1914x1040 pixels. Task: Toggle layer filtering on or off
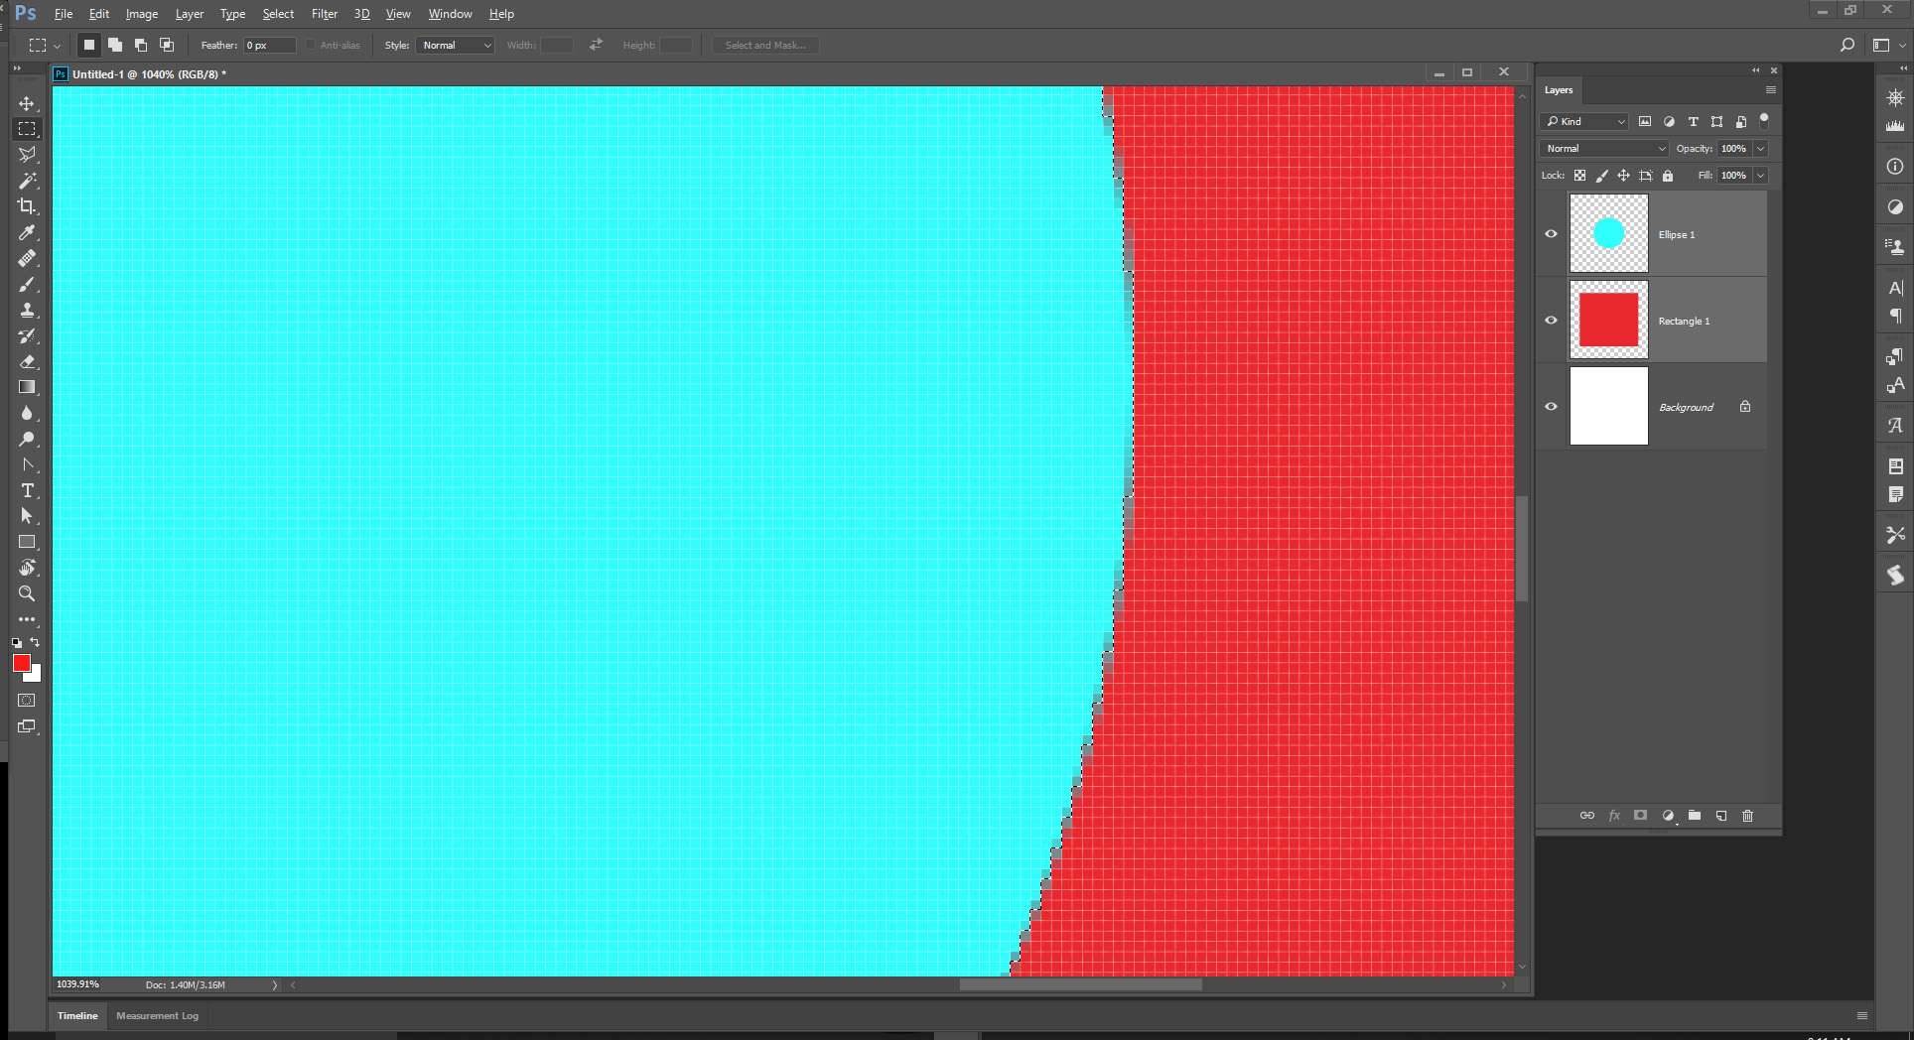[1764, 120]
